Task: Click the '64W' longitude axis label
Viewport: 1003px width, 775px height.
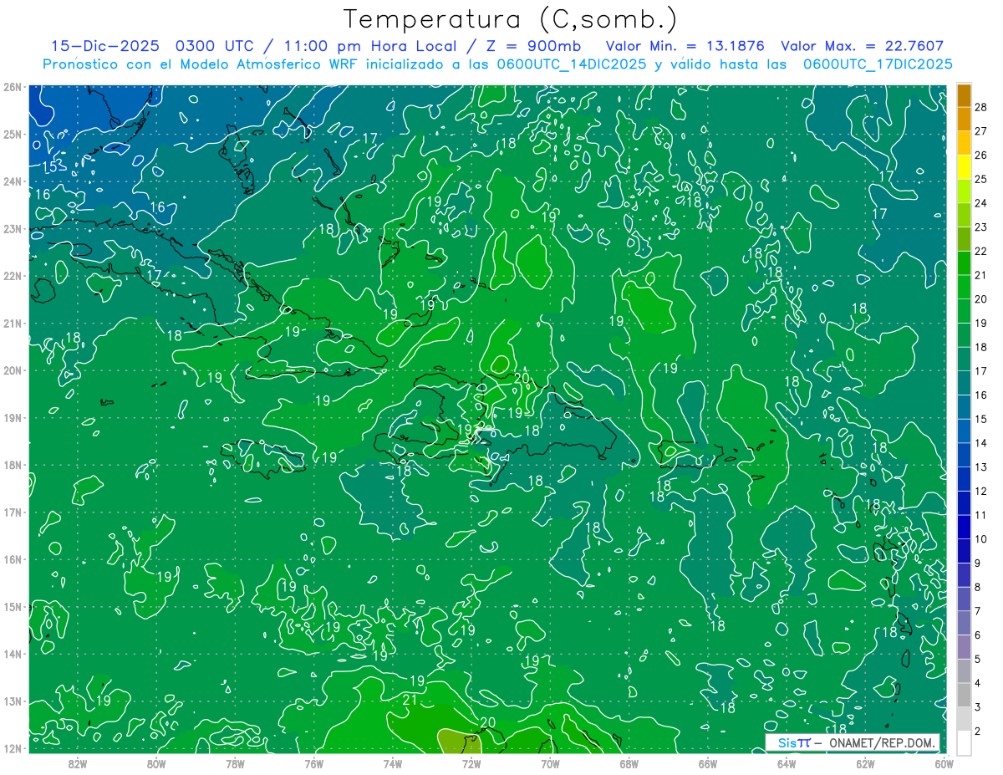Action: tap(786, 763)
